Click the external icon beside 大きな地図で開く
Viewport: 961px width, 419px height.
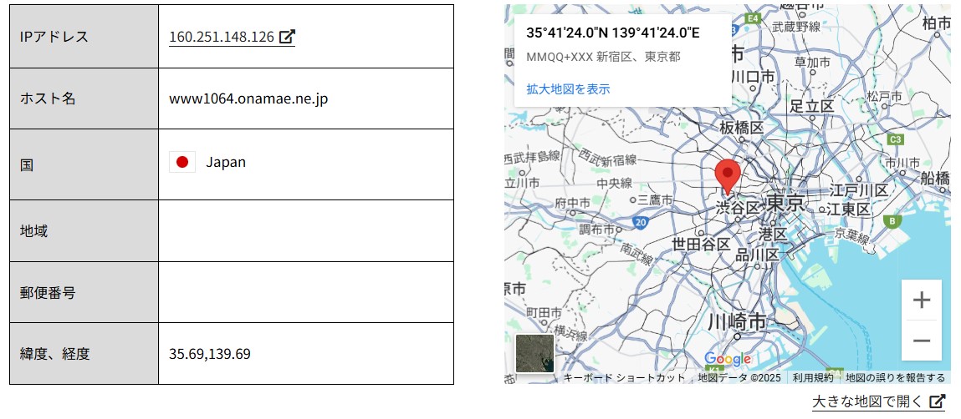(938, 401)
